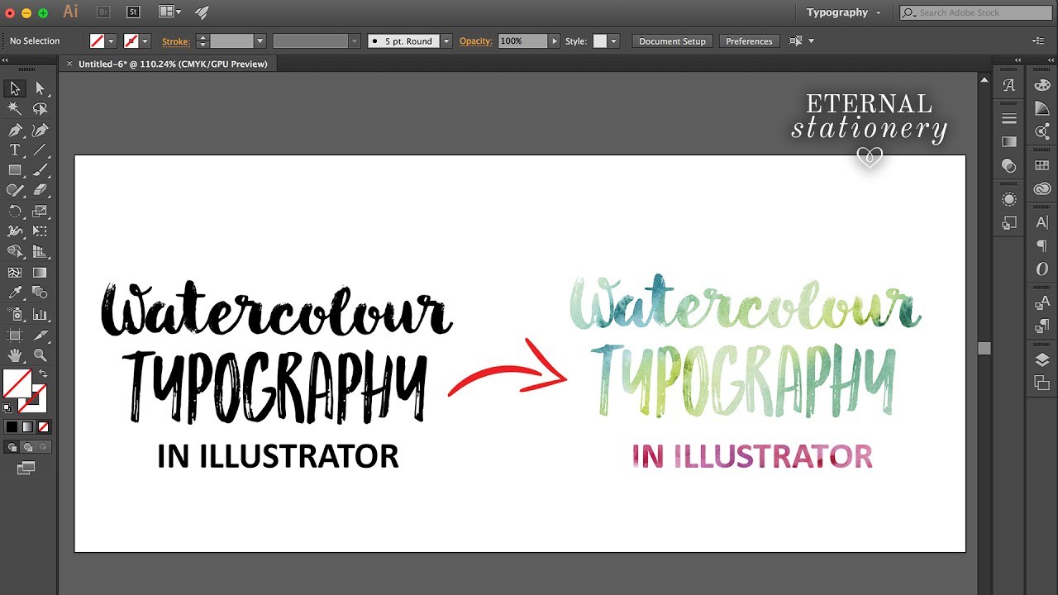
Task: Select the Rotate tool
Action: [x=15, y=211]
